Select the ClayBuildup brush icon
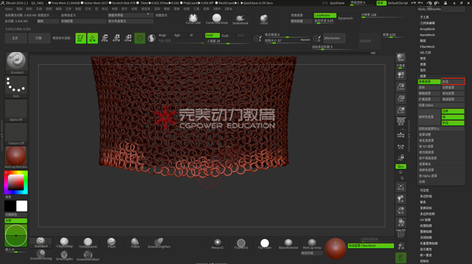This screenshot has height=264, width=472. pos(64,242)
